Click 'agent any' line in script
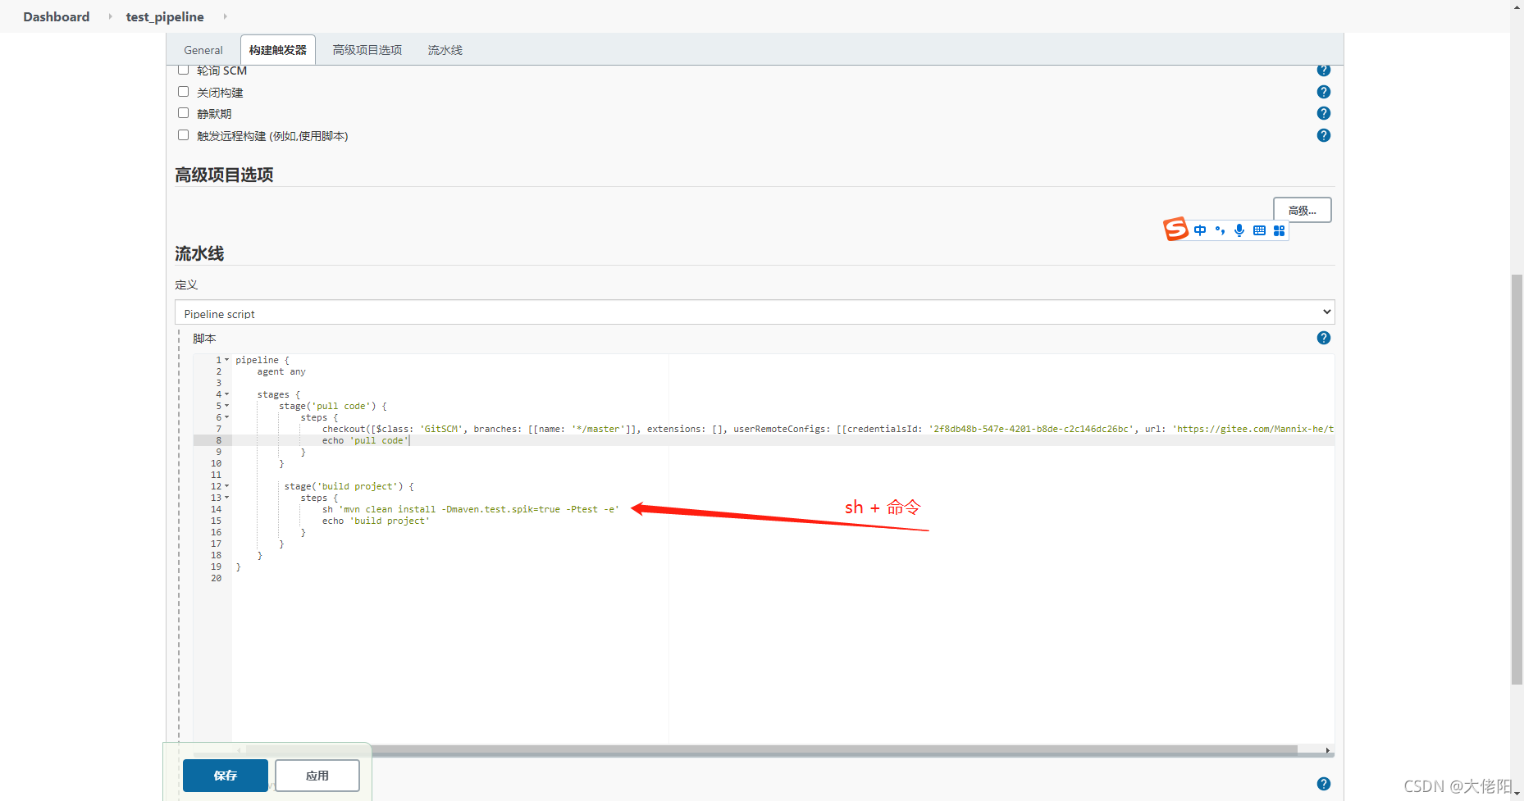The height and width of the screenshot is (801, 1524). [x=281, y=371]
